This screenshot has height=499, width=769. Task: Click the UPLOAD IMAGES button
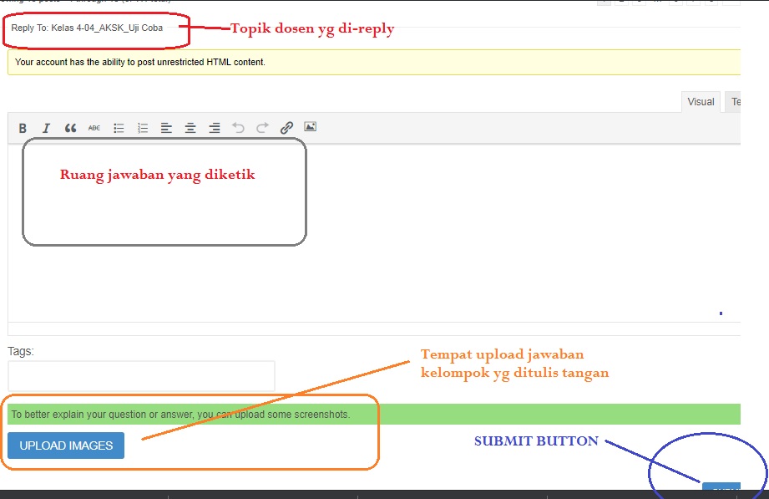66,446
